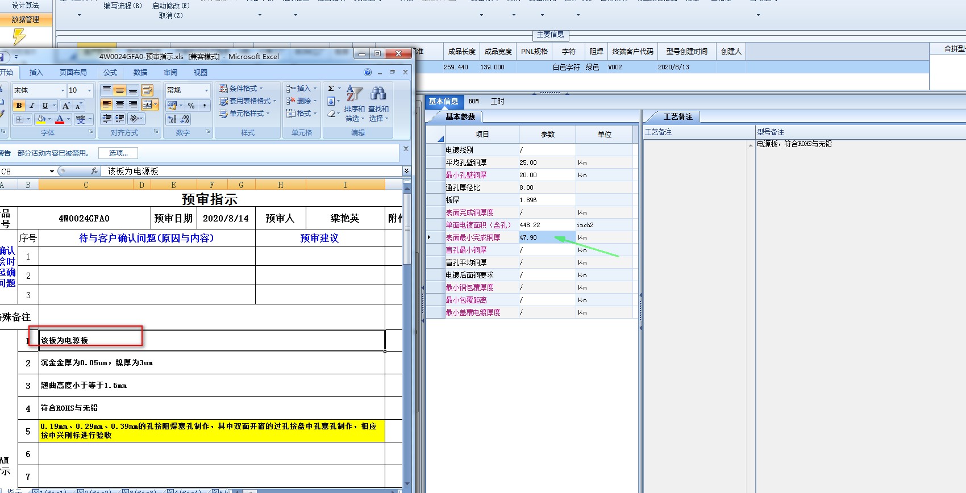
Task: Click the lightning bolt icon under 数据管理
Action: [x=19, y=37]
